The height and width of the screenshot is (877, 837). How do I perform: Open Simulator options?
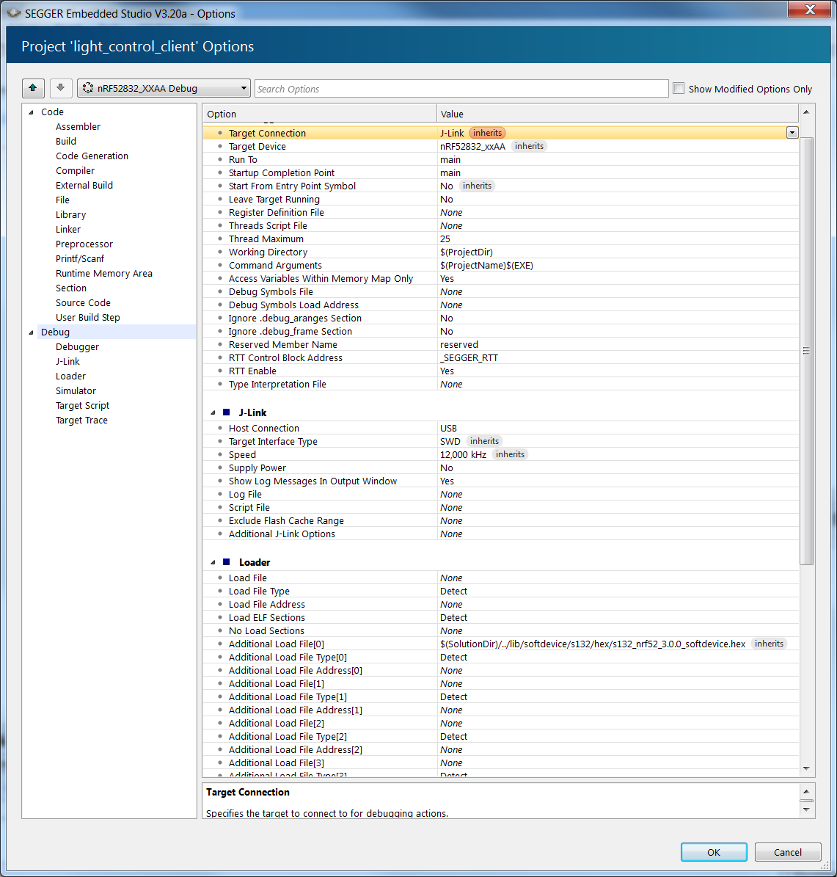tap(76, 391)
